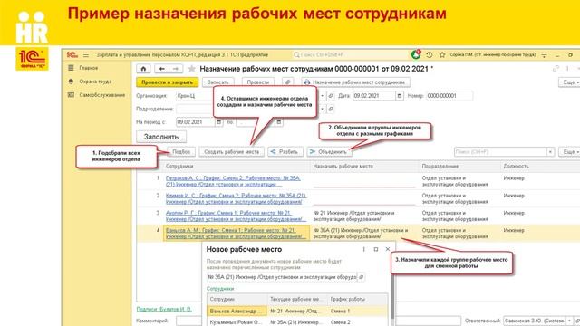
Task: Go to the home page button
Action: pyautogui.click(x=143, y=69)
